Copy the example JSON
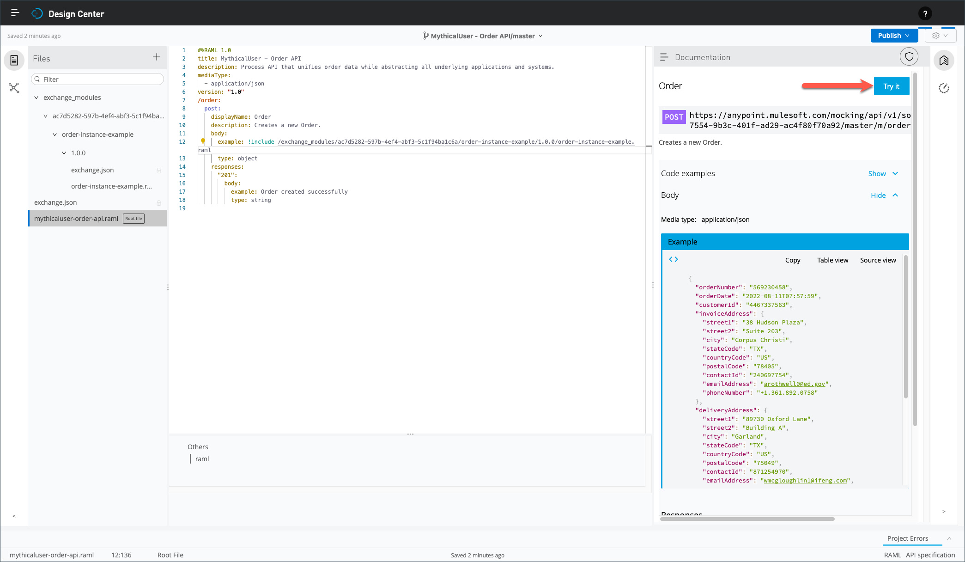 tap(793, 260)
